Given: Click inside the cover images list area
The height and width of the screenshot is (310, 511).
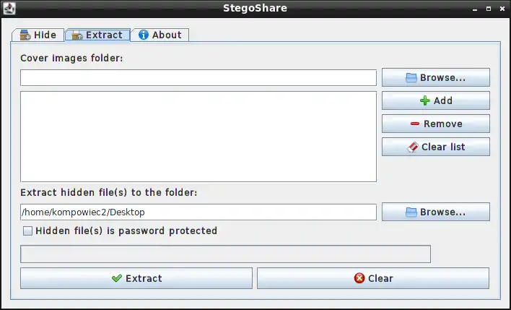Looking at the screenshot, I should click(x=198, y=136).
